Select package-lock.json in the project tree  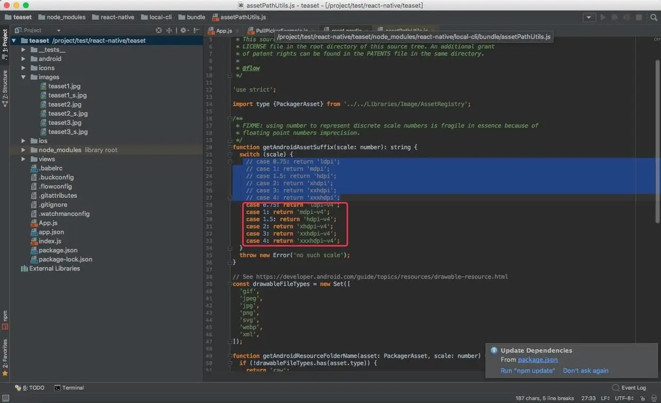tap(65, 259)
